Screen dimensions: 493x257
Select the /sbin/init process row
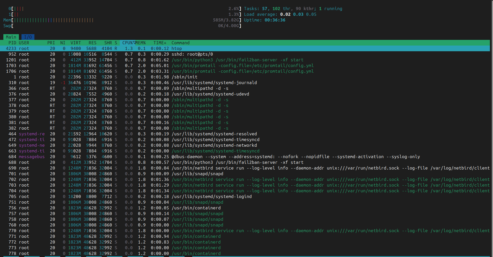[245, 77]
